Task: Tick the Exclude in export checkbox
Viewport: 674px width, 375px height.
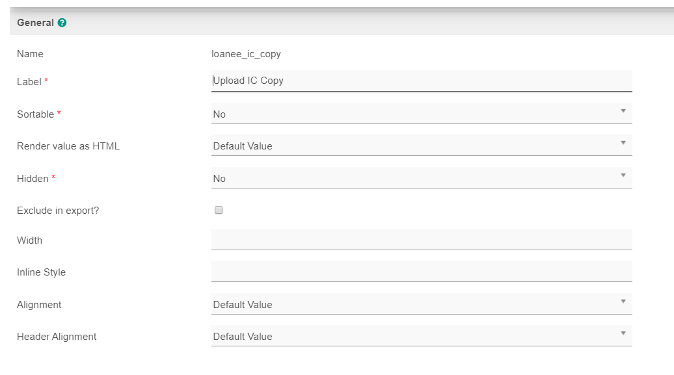Action: point(219,210)
